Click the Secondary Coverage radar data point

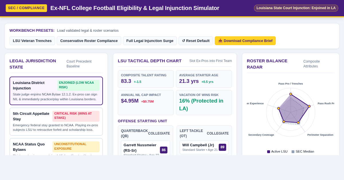[284, 122]
